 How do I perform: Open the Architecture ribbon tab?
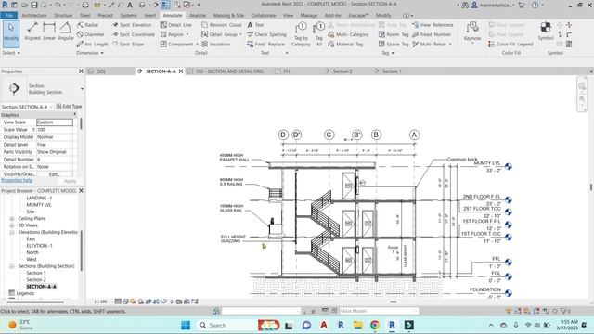(34, 16)
